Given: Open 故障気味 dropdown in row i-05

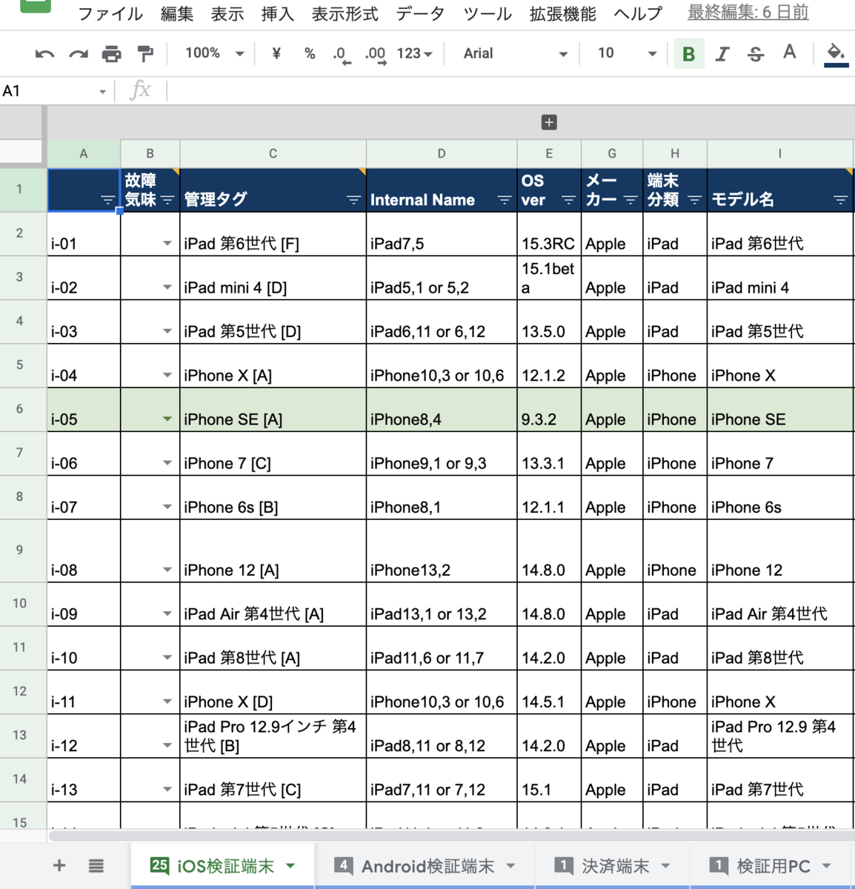Looking at the screenshot, I should point(167,419).
